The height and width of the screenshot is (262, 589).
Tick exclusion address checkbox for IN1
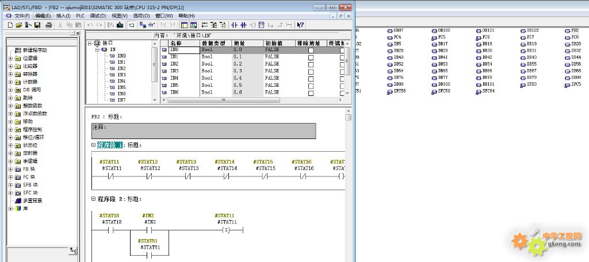click(311, 57)
